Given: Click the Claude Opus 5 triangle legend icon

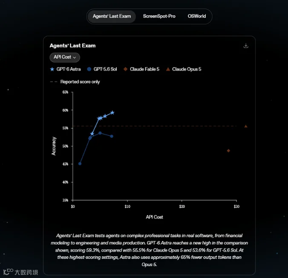Looking at the screenshot, I should coord(168,69).
